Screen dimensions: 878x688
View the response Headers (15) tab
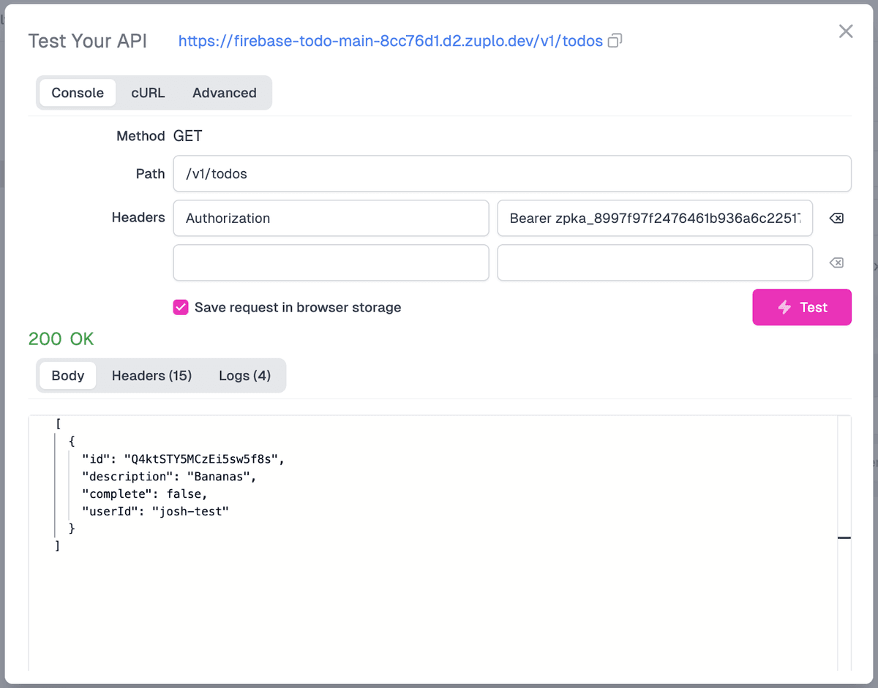(151, 375)
